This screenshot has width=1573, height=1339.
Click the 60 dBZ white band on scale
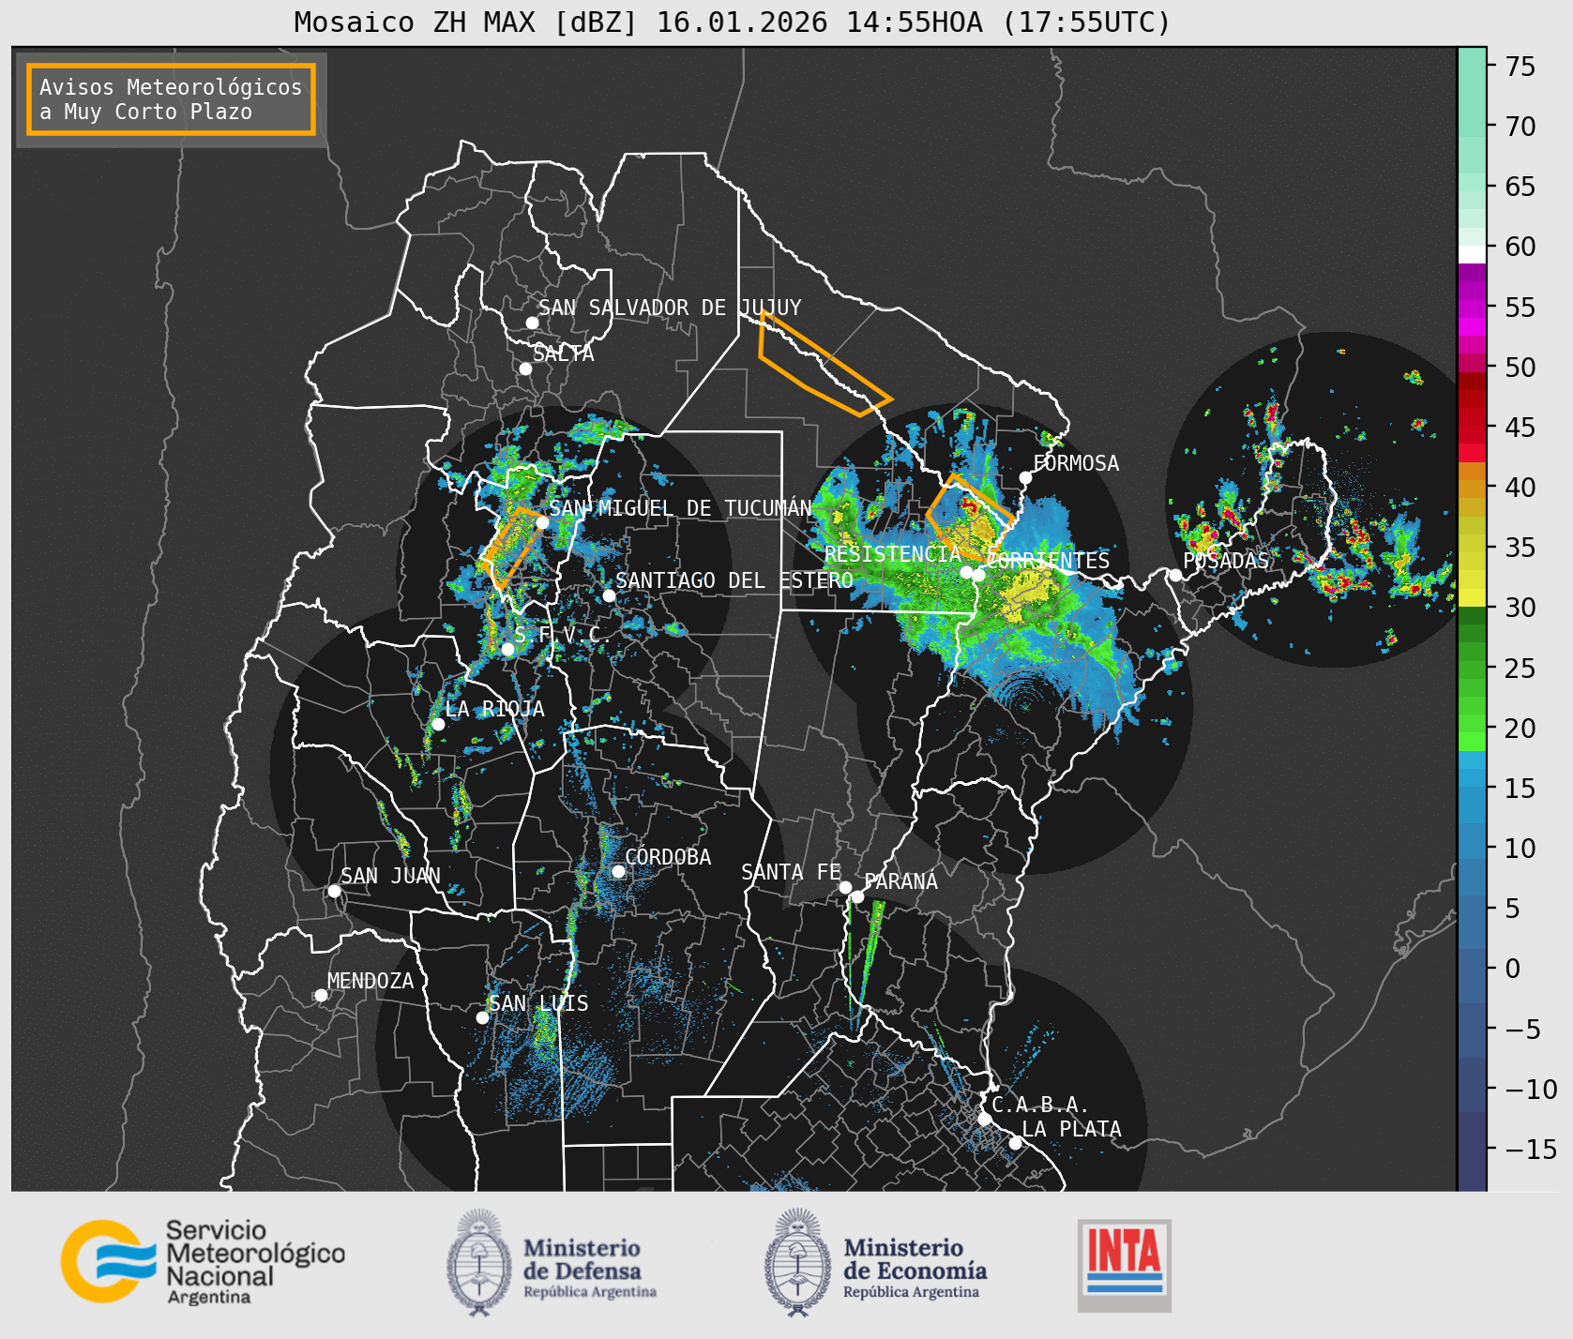point(1472,254)
